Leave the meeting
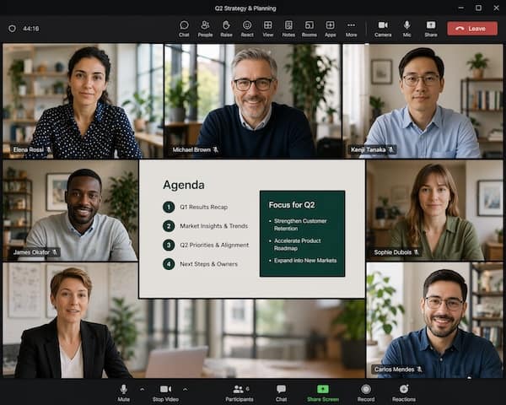The image size is (506, 405). (472, 29)
